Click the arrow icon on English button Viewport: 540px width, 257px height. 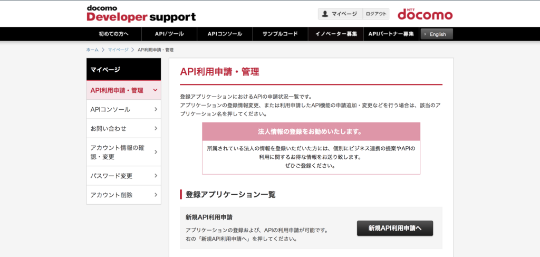pyautogui.click(x=426, y=34)
